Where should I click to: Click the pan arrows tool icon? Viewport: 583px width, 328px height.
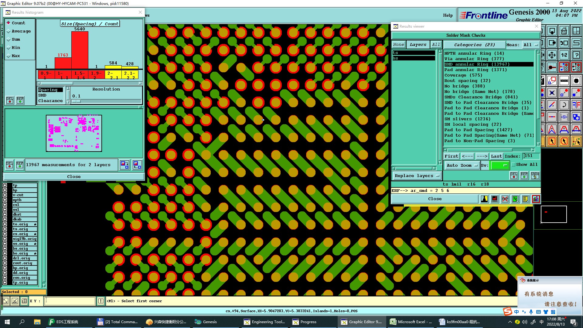pos(552,55)
